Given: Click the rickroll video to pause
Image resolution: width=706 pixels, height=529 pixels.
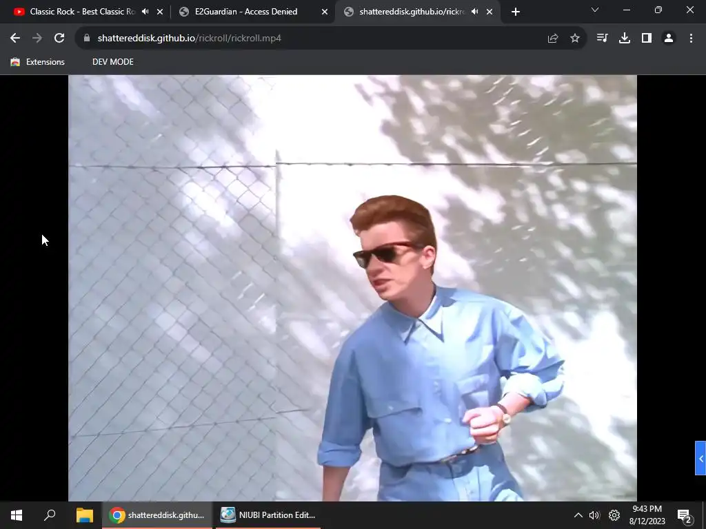Looking at the screenshot, I should pyautogui.click(x=352, y=288).
